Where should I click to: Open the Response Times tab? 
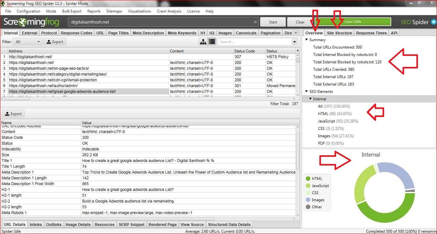pos(371,33)
